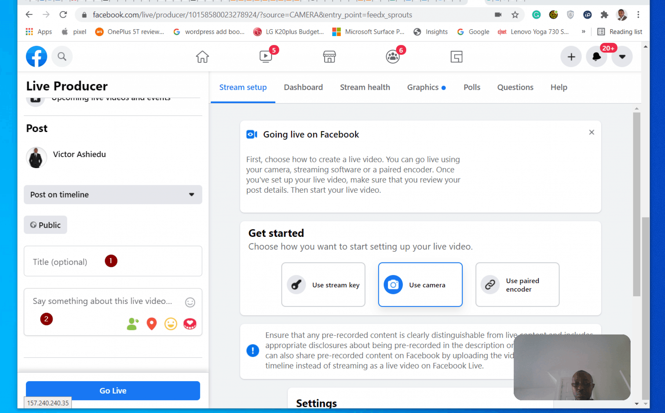The height and width of the screenshot is (413, 665).
Task: Select the Use stream key option
Action: click(x=323, y=285)
